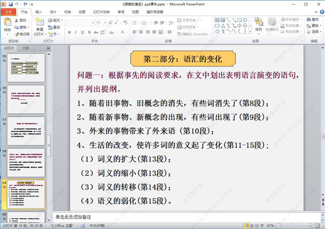Open the font size dropdown
This screenshot has height=229, width=325.
[x=105, y=23]
